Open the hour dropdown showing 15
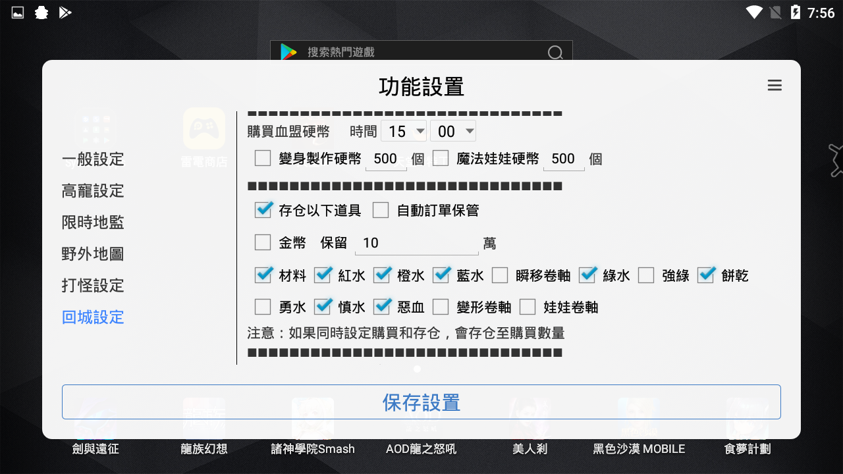Image resolution: width=843 pixels, height=474 pixels. point(404,131)
